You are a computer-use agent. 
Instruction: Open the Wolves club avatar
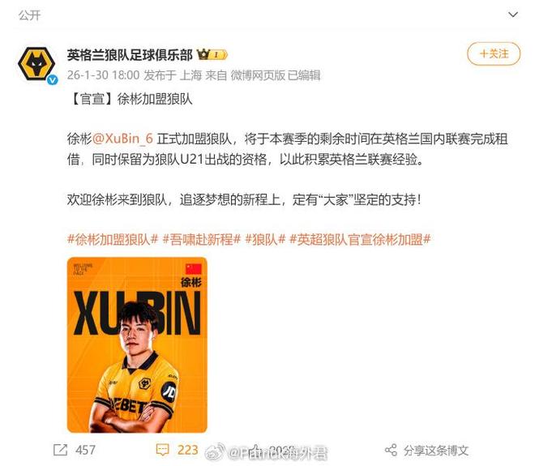click(x=36, y=65)
